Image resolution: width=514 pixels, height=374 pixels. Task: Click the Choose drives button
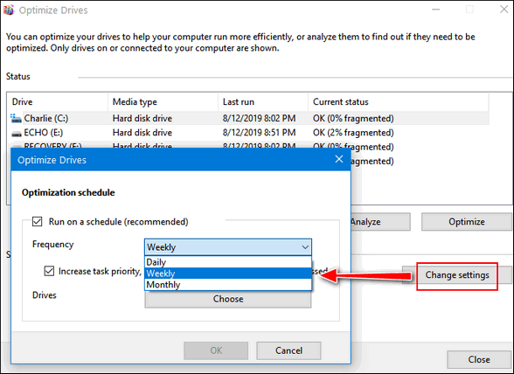[228, 299]
